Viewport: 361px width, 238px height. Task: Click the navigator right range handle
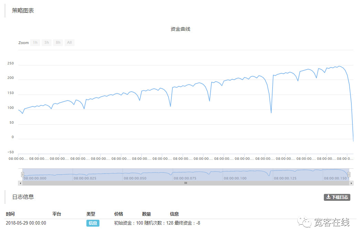349,175
